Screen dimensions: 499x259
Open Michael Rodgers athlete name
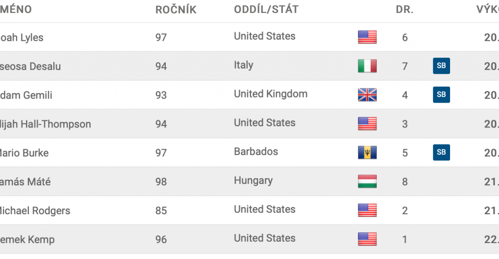(x=35, y=210)
